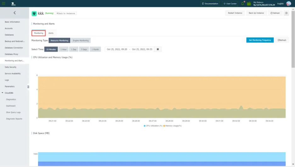Open the English language dropdown
Image resolution: width=295 pixels, height=167 pixels.
coord(280,3)
